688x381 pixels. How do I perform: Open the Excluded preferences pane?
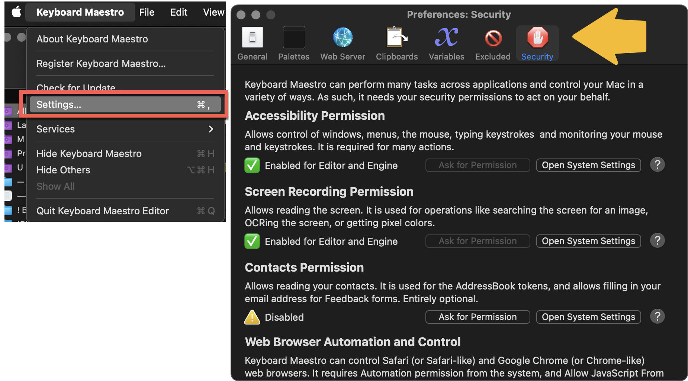493,44
